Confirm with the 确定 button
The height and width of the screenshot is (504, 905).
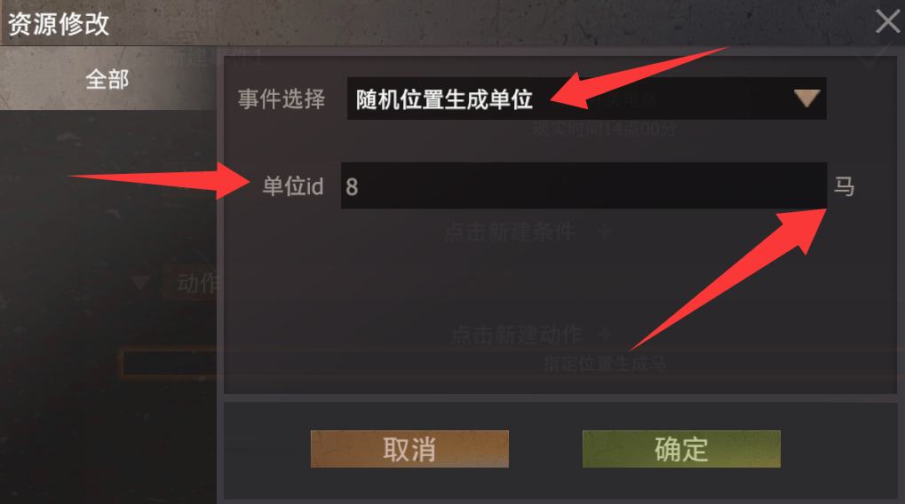(681, 449)
